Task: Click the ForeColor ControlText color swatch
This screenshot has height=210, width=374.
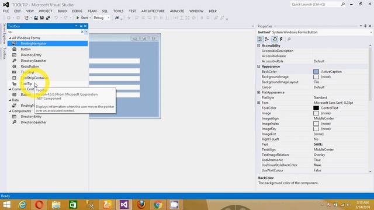Action: coord(316,108)
